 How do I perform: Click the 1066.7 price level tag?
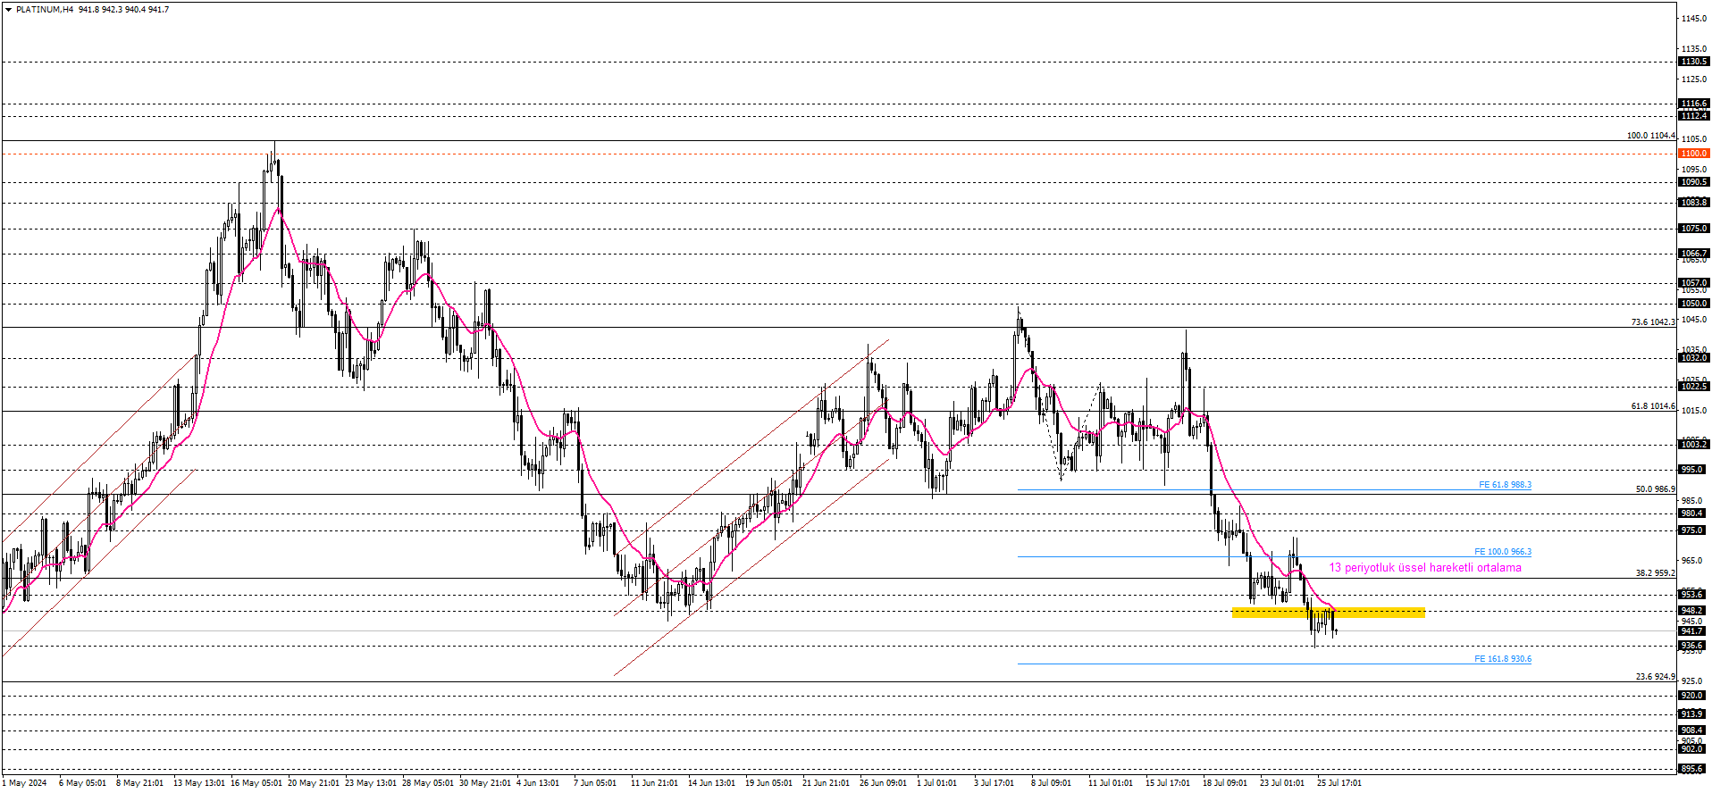[x=1694, y=254]
